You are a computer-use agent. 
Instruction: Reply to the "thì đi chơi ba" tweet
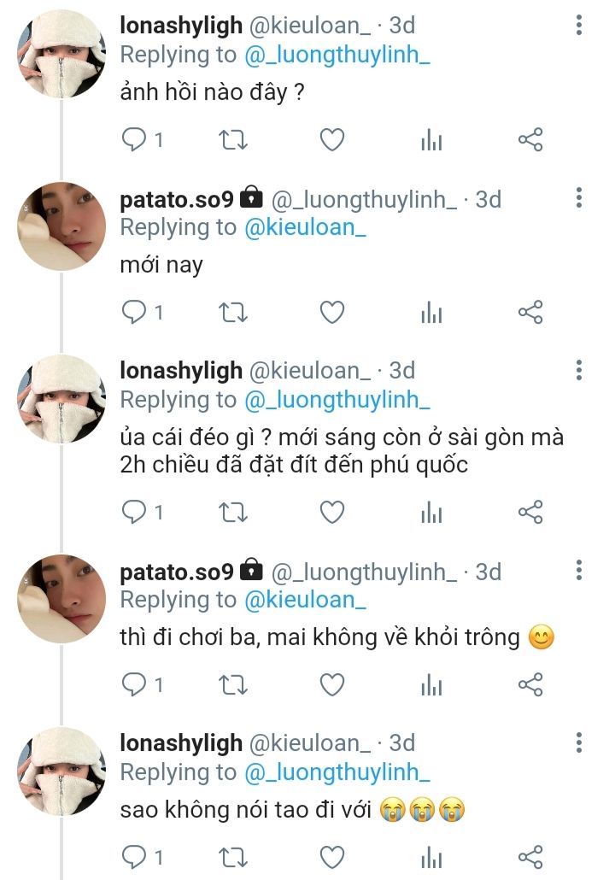click(x=134, y=684)
